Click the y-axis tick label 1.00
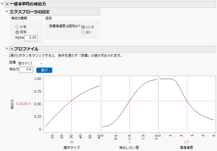The image size is (217, 151). click(38, 79)
